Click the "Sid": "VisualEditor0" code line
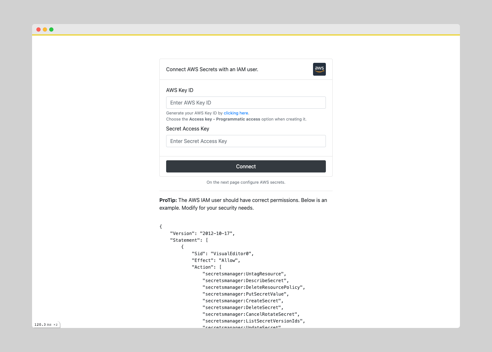Viewport: 492px width, 352px height. pyautogui.click(x=223, y=254)
